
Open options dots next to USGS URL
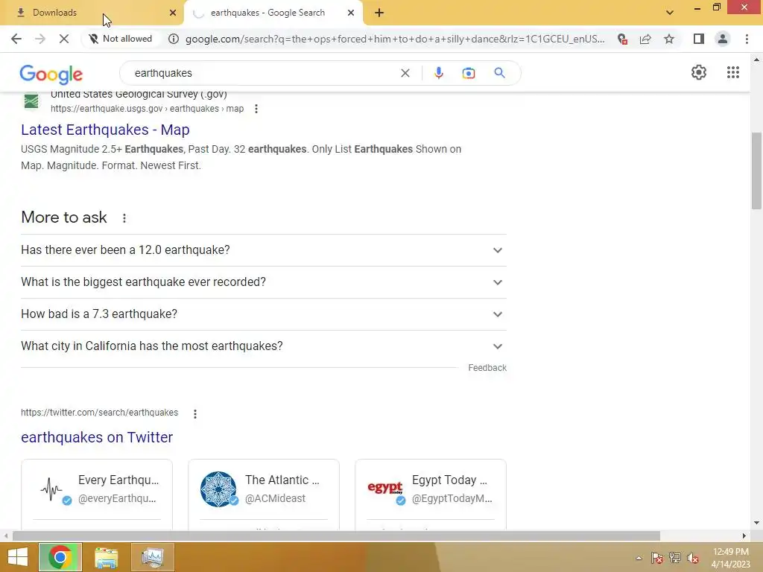[256, 109]
